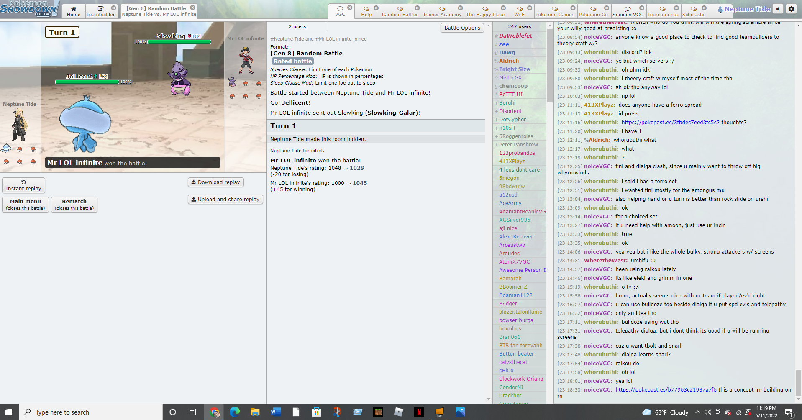This screenshot has width=802, height=420.
Task: Switch to the VGC chat room tab
Action: [340, 11]
